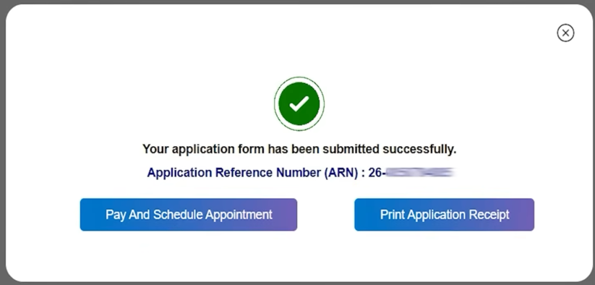Image resolution: width=595 pixels, height=285 pixels.
Task: Dismiss popup using the circled X icon
Action: pos(565,33)
